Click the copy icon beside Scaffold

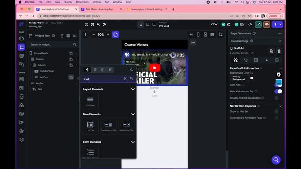(271, 51)
